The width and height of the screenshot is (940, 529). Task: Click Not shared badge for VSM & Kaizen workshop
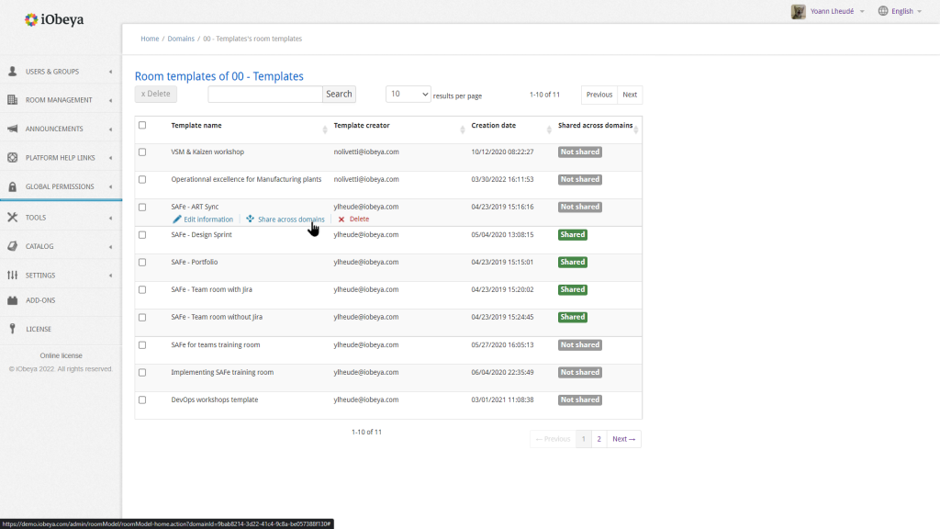click(x=580, y=152)
